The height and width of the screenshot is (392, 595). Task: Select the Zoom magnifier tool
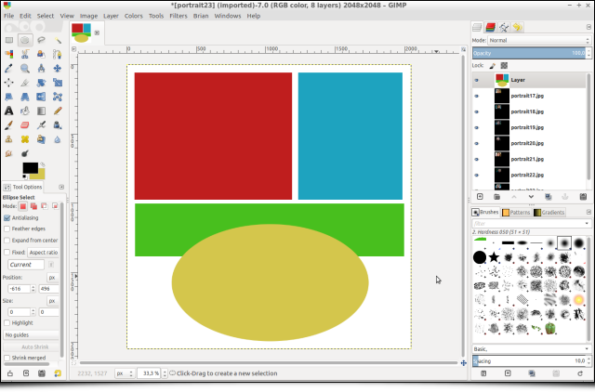click(x=25, y=69)
